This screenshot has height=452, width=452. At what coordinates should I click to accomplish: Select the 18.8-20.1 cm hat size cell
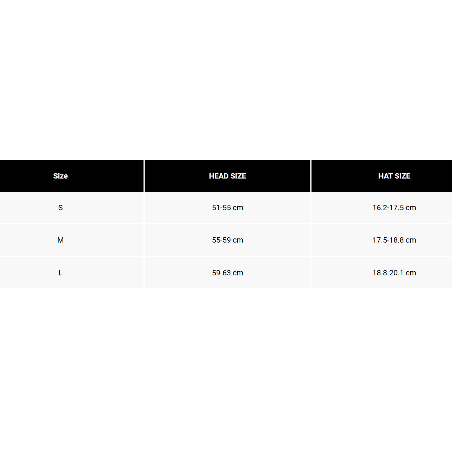click(394, 273)
